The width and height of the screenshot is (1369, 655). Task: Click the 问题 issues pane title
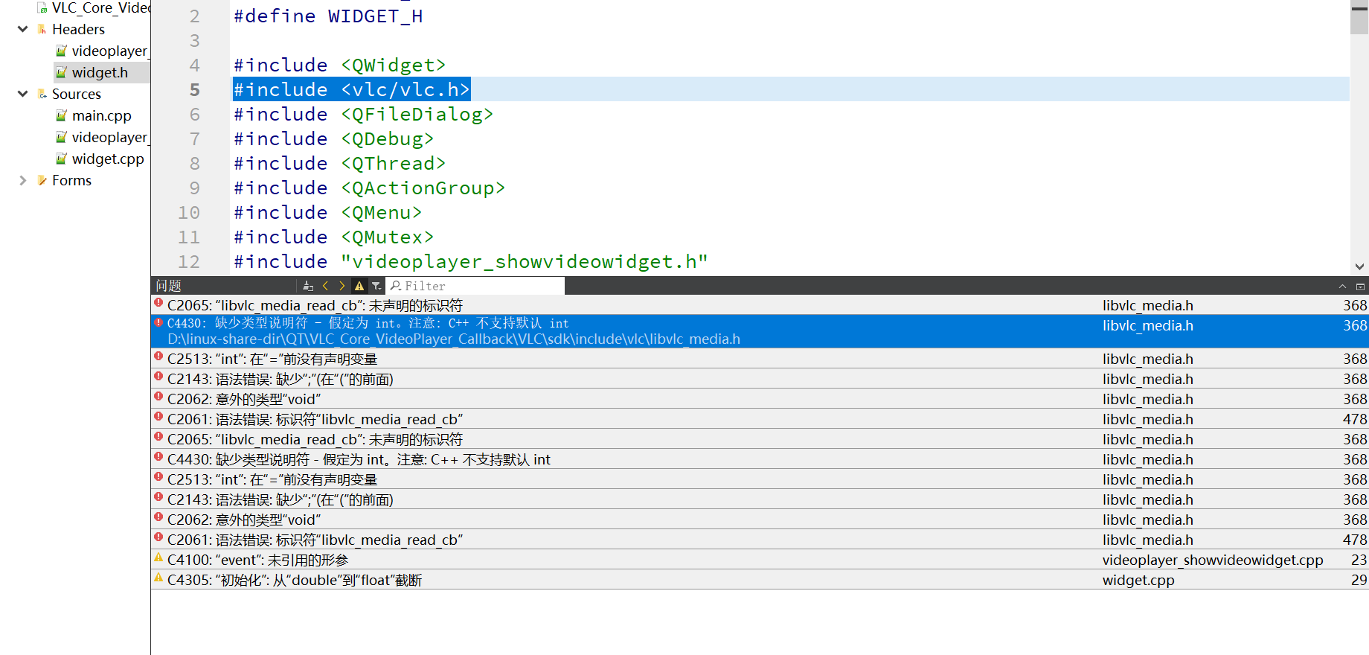click(x=169, y=286)
